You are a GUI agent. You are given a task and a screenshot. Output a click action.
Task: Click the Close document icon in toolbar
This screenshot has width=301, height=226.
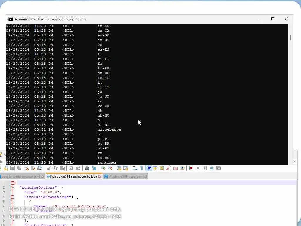tap(26, 168)
